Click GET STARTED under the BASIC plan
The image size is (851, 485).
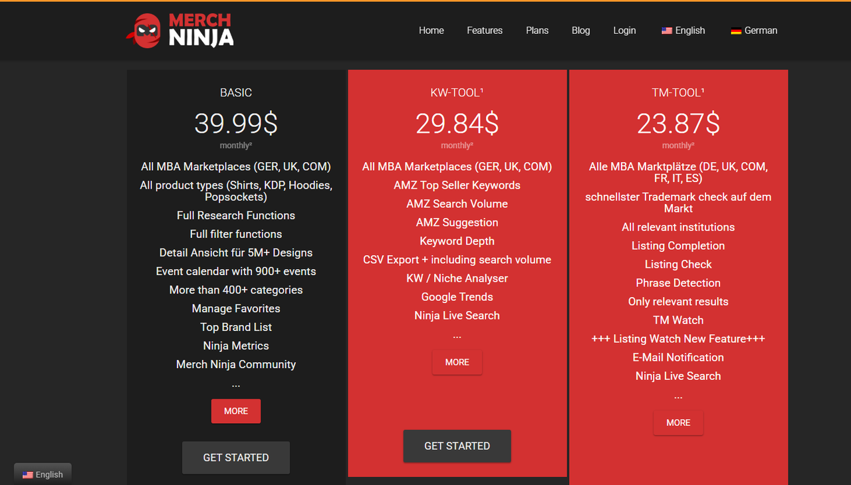236,458
